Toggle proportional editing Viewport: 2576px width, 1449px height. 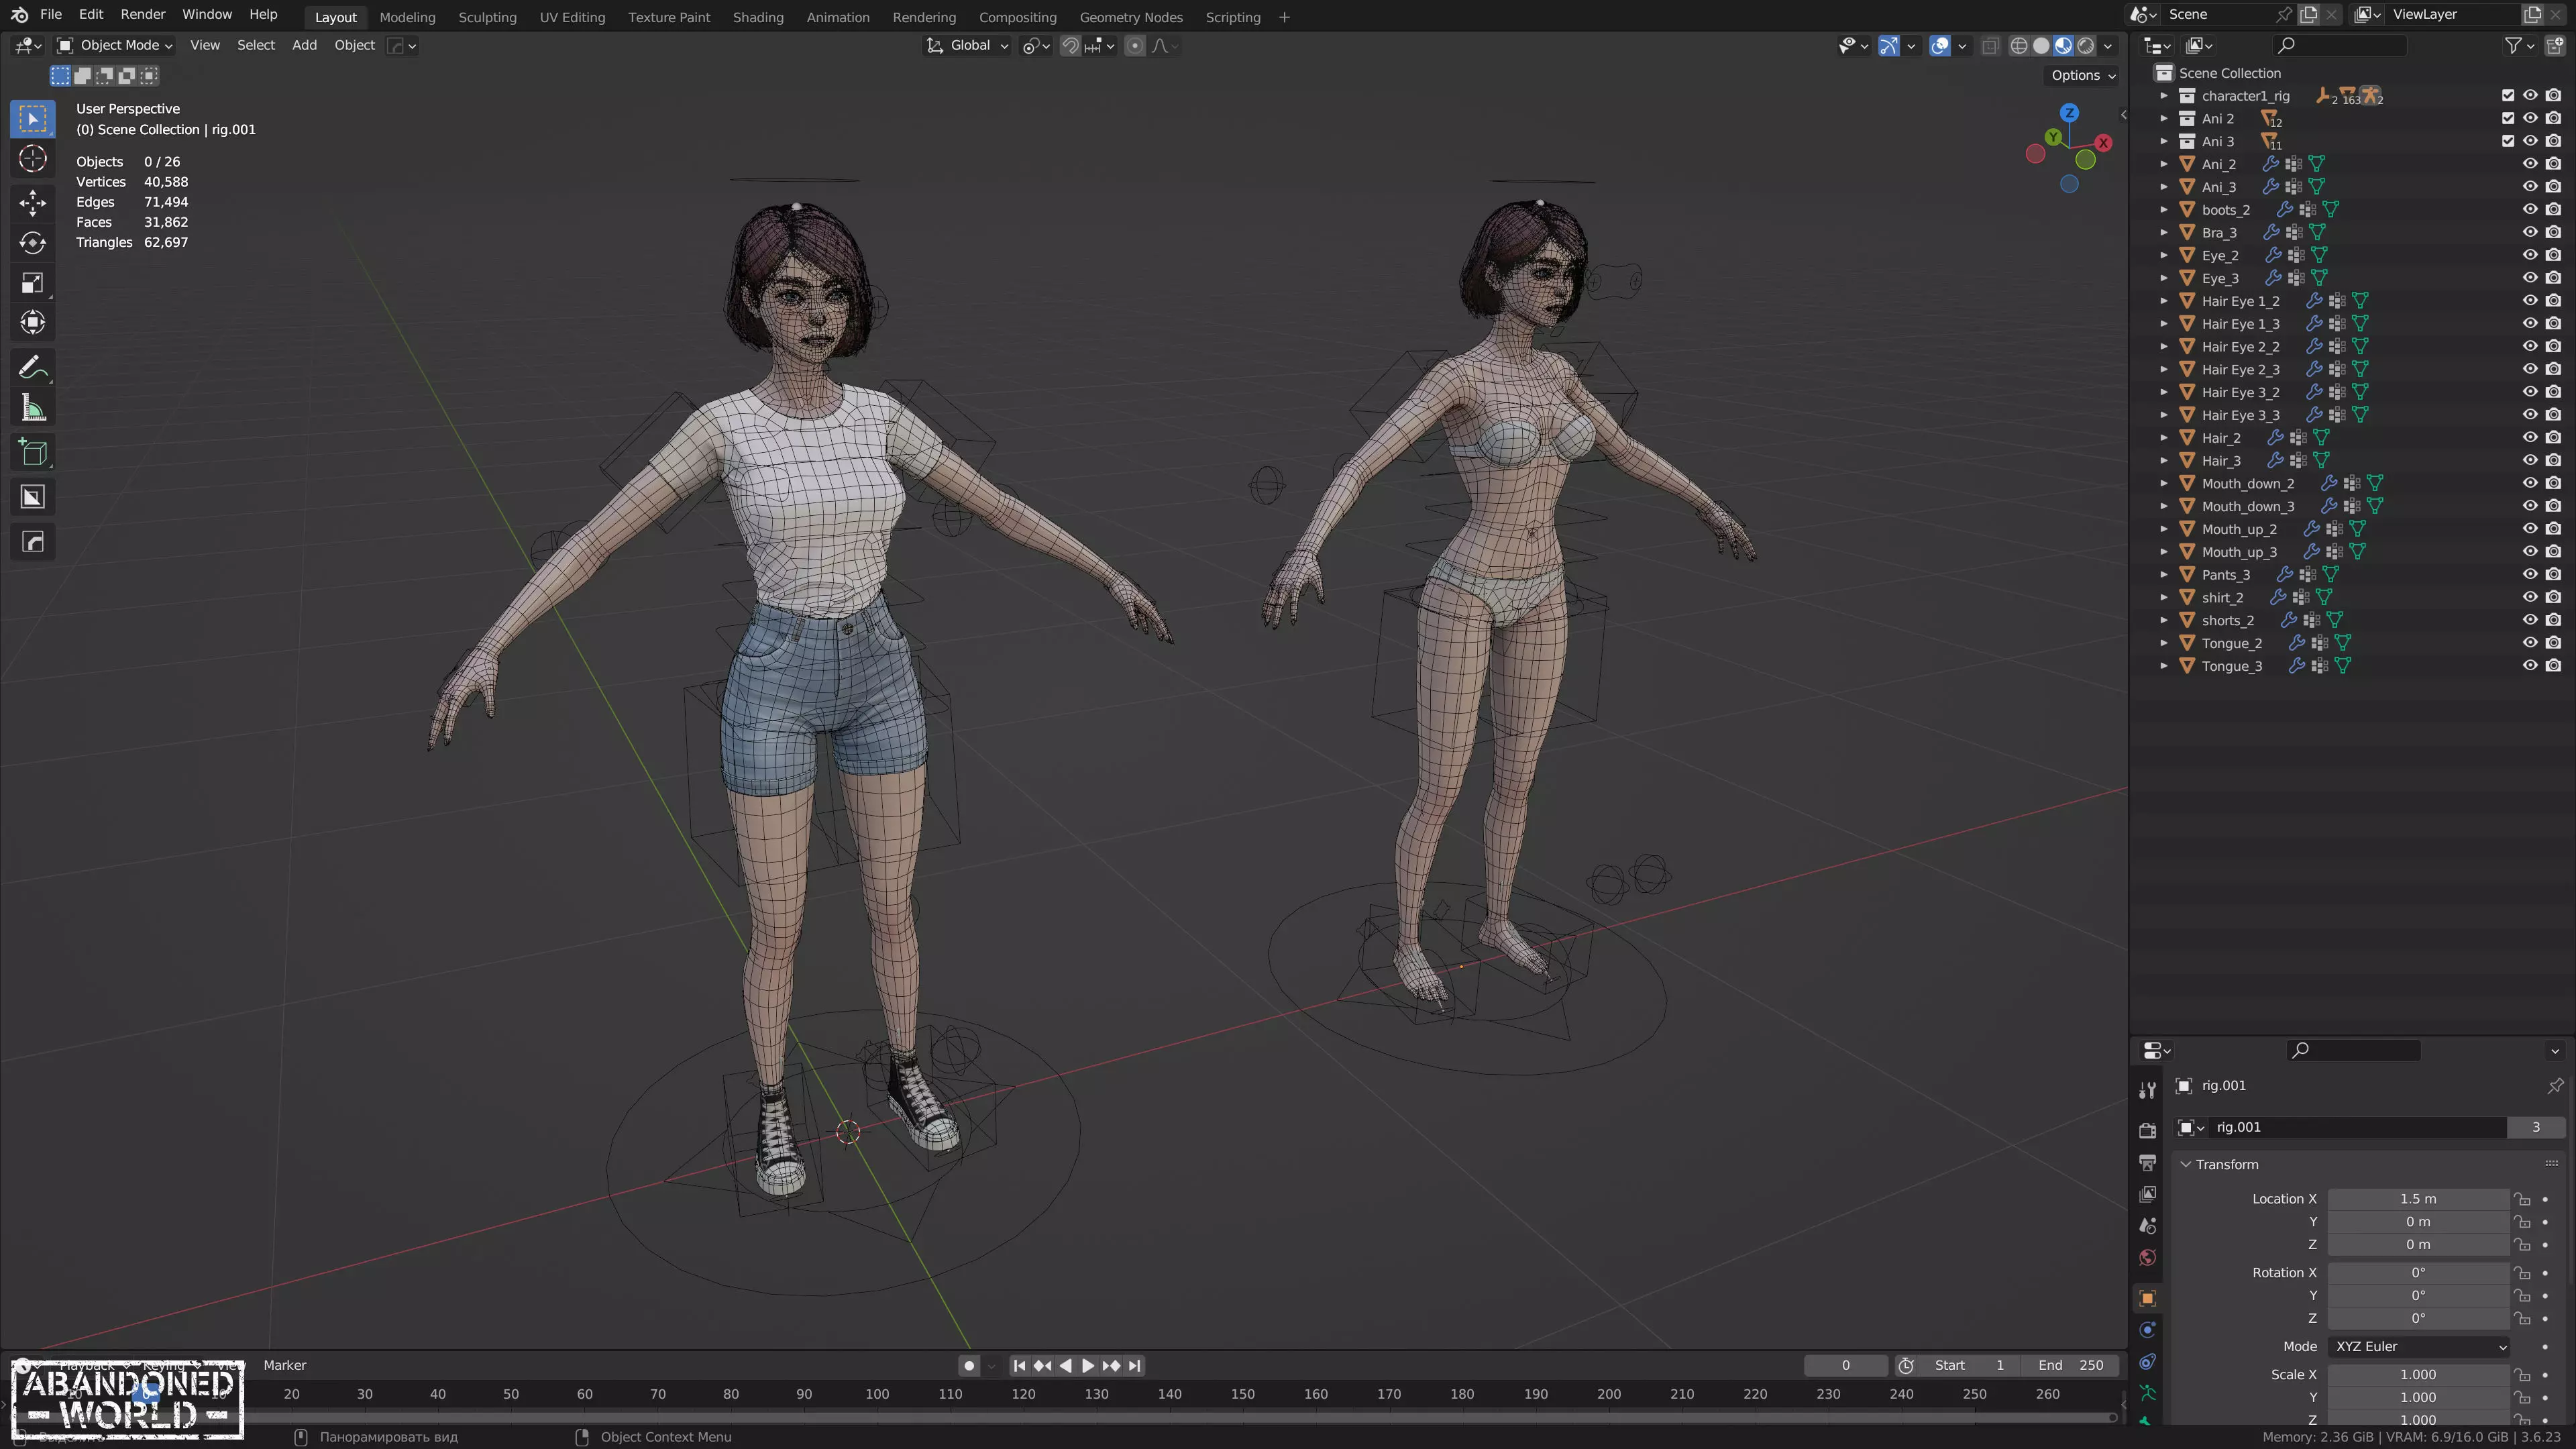point(1135,45)
